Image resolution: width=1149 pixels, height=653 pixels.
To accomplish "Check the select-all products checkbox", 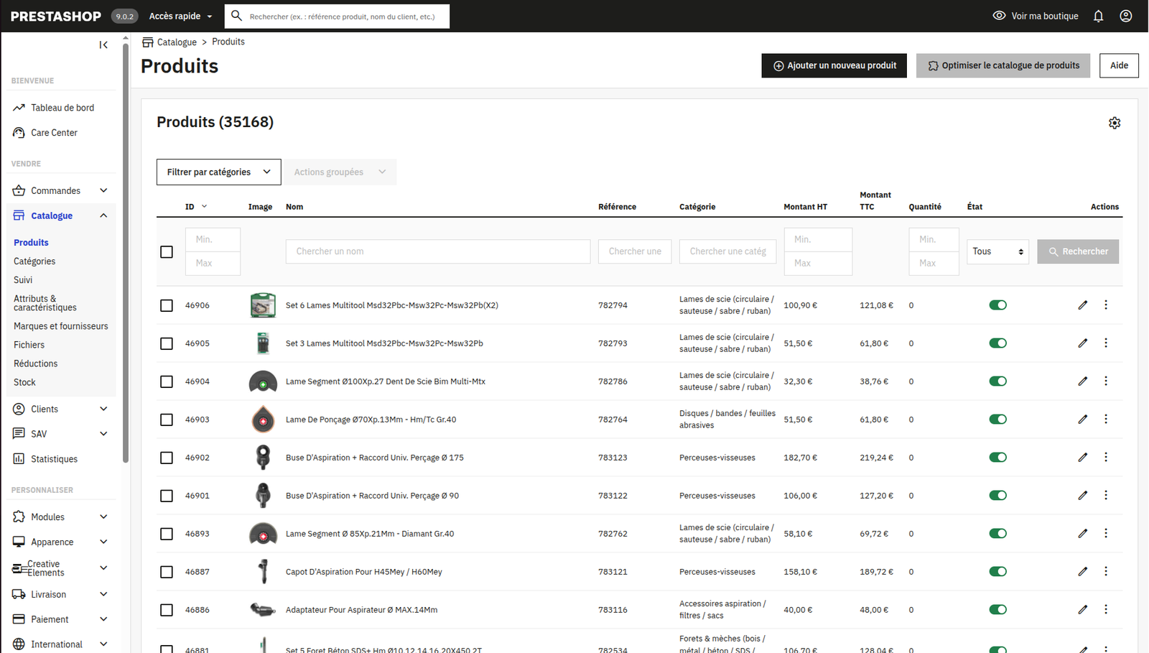I will [x=167, y=251].
